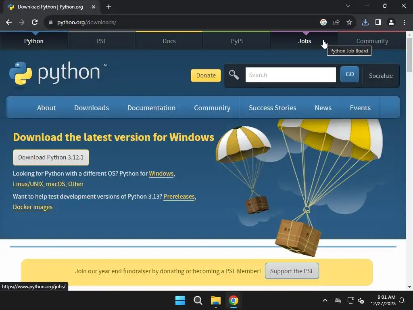
Task: Open the tab search chevron
Action: point(348,6)
